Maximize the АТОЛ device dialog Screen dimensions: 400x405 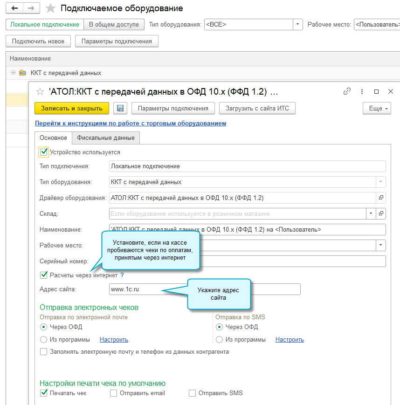pyautogui.click(x=376, y=91)
